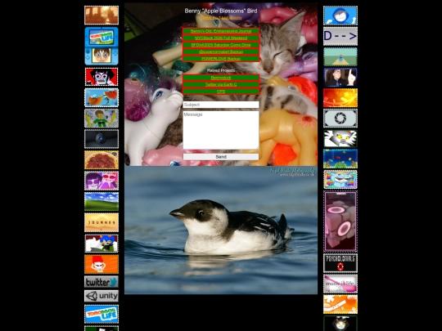The image size is (442, 331).
Task: Select the purple and pink sunglasses characters stamp
Action: [101, 181]
